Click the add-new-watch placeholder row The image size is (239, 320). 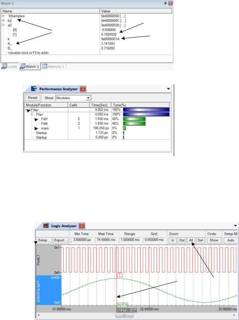[28, 53]
